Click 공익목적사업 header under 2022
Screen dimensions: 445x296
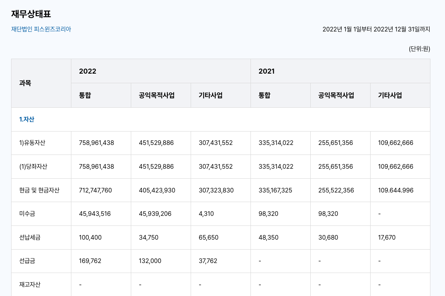157,95
